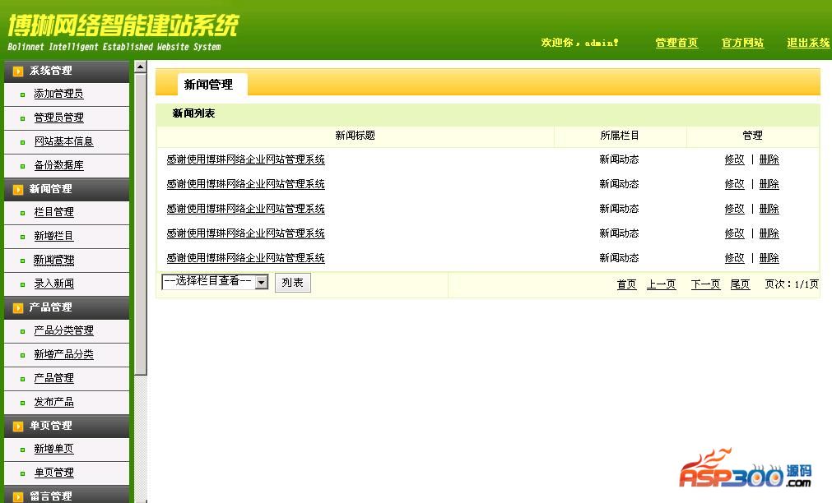The height and width of the screenshot is (503, 832).
Task: Open the 新闻管理 sidebar sub-item link
Action: pos(53,260)
